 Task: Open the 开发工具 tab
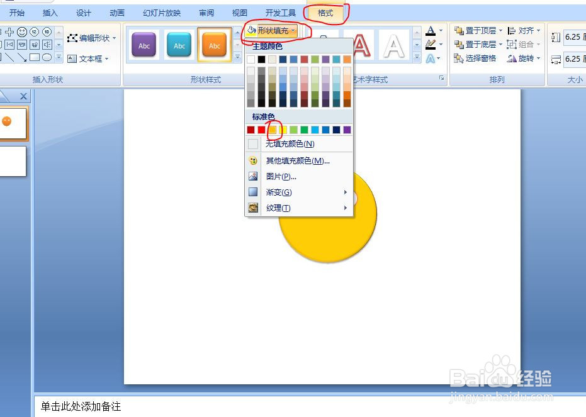point(281,13)
